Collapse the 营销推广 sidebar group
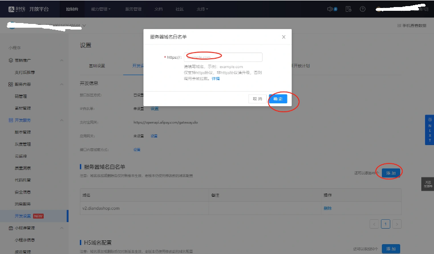Image resolution: width=434 pixels, height=254 pixels. click(x=62, y=60)
